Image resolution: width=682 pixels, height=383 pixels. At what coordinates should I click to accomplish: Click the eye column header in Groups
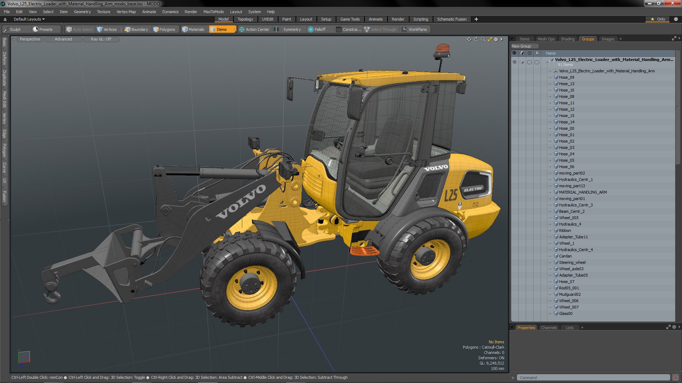tap(514, 53)
